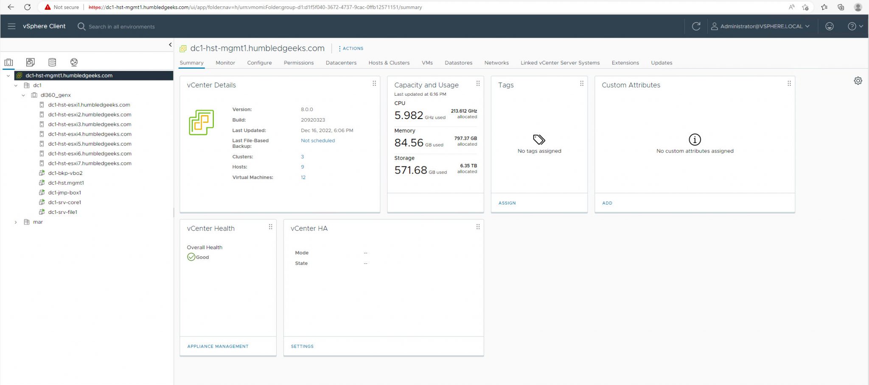The height and width of the screenshot is (385, 869).
Task: Open the Datastores tab
Action: [458, 63]
